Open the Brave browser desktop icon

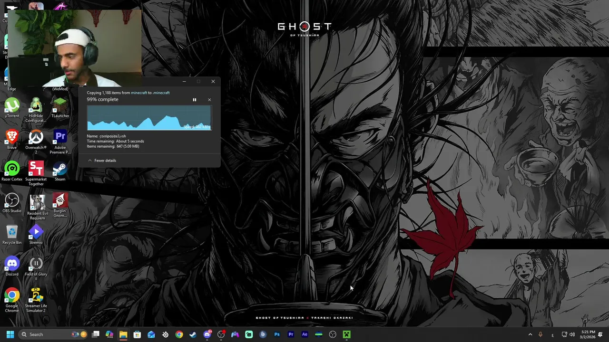pos(12,140)
